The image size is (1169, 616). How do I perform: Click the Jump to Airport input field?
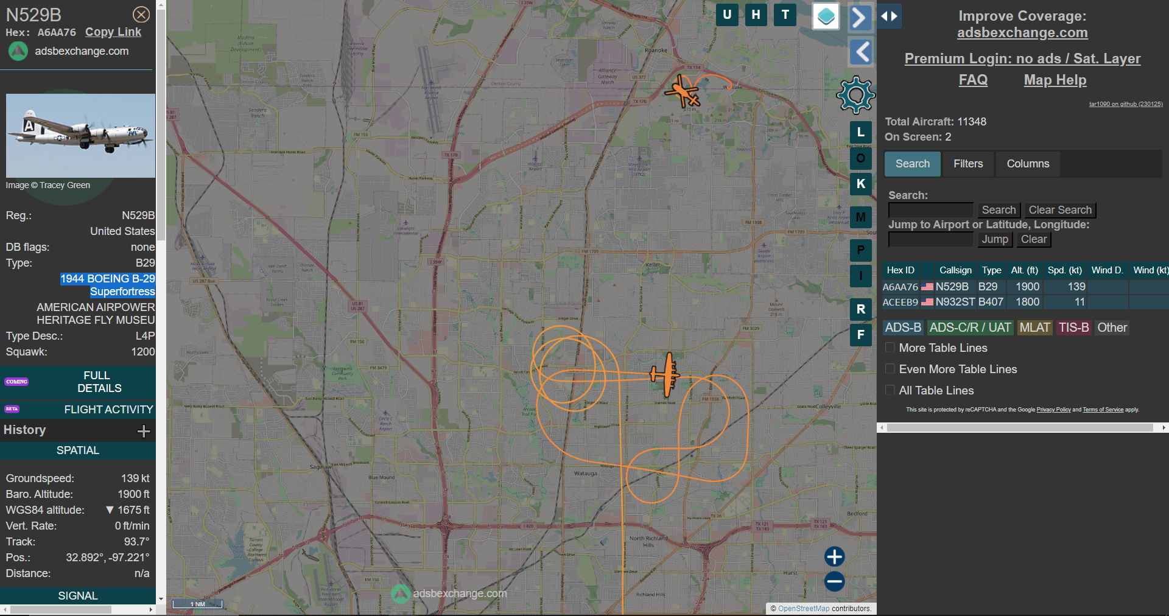coord(930,240)
